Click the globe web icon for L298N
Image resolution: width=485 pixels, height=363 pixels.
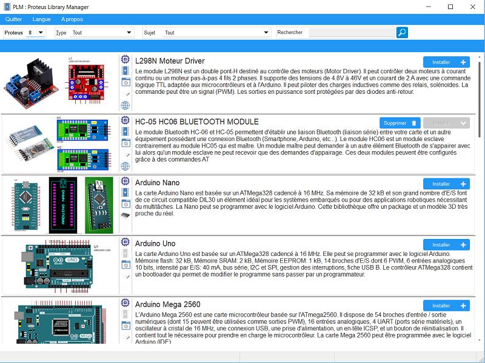tap(125, 105)
